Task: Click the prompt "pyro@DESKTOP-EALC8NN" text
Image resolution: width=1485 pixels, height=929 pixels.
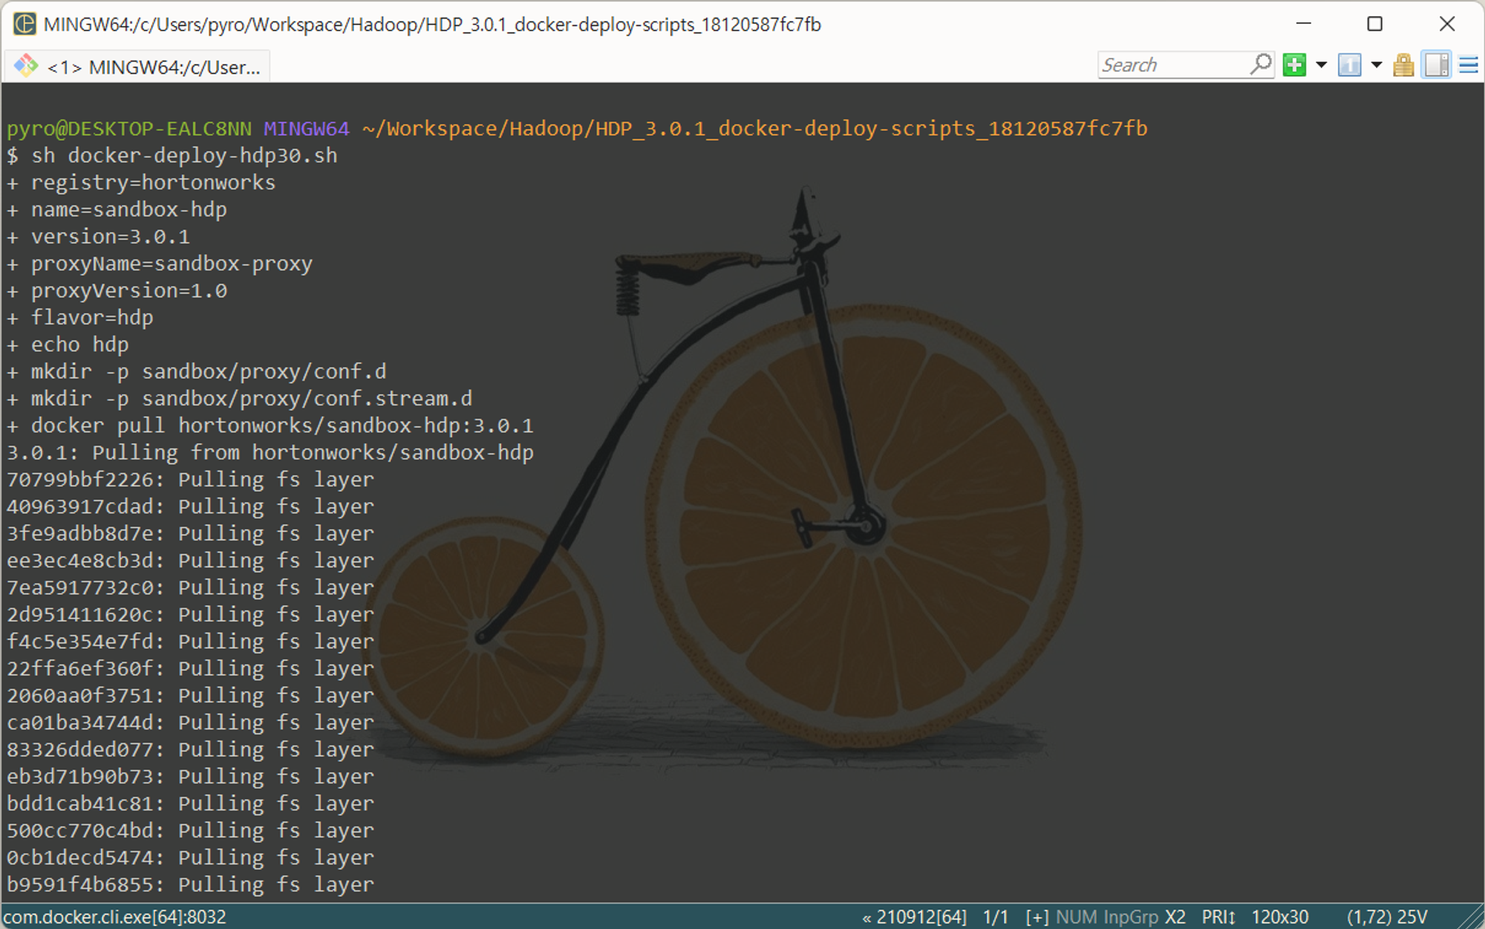Action: [x=129, y=128]
